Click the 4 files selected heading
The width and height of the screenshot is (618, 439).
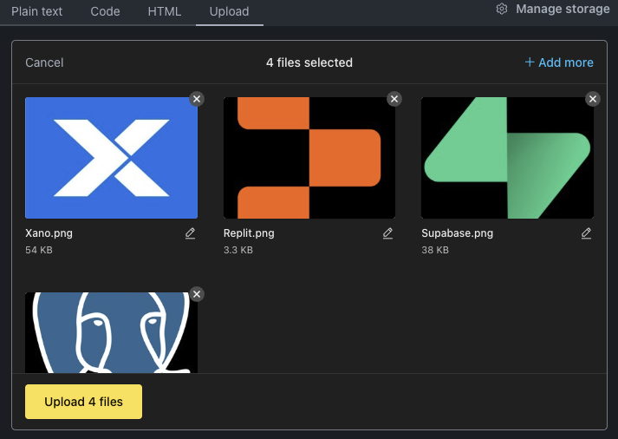click(309, 62)
